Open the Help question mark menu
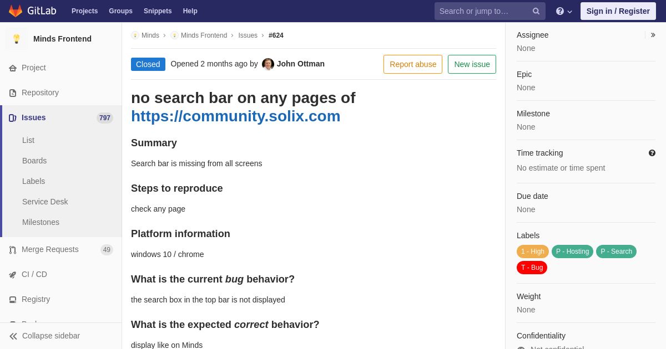Viewport: 666px width, 349px height. coord(564,11)
